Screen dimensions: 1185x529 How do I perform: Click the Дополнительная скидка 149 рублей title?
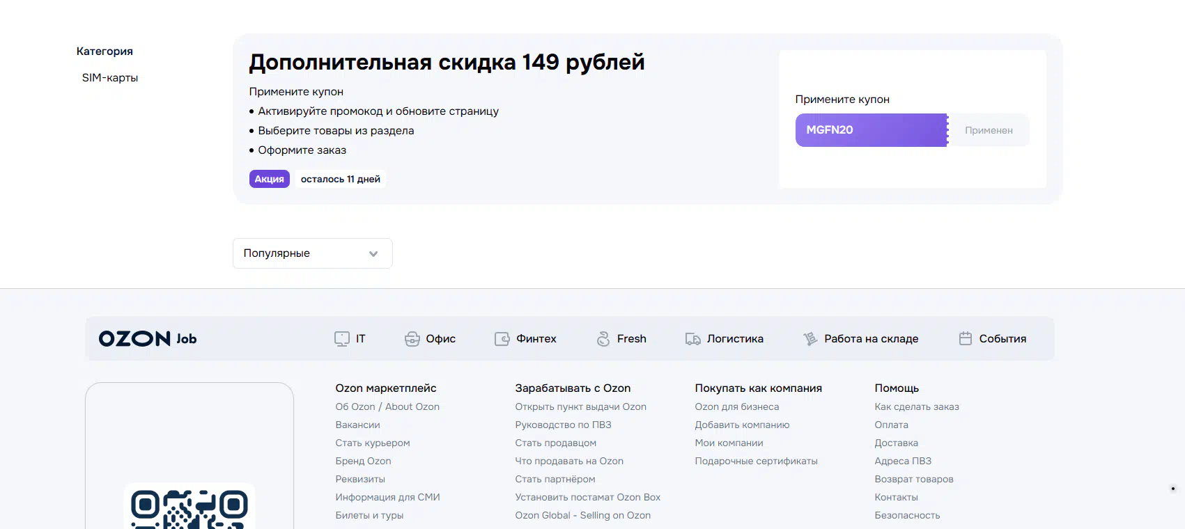(447, 63)
